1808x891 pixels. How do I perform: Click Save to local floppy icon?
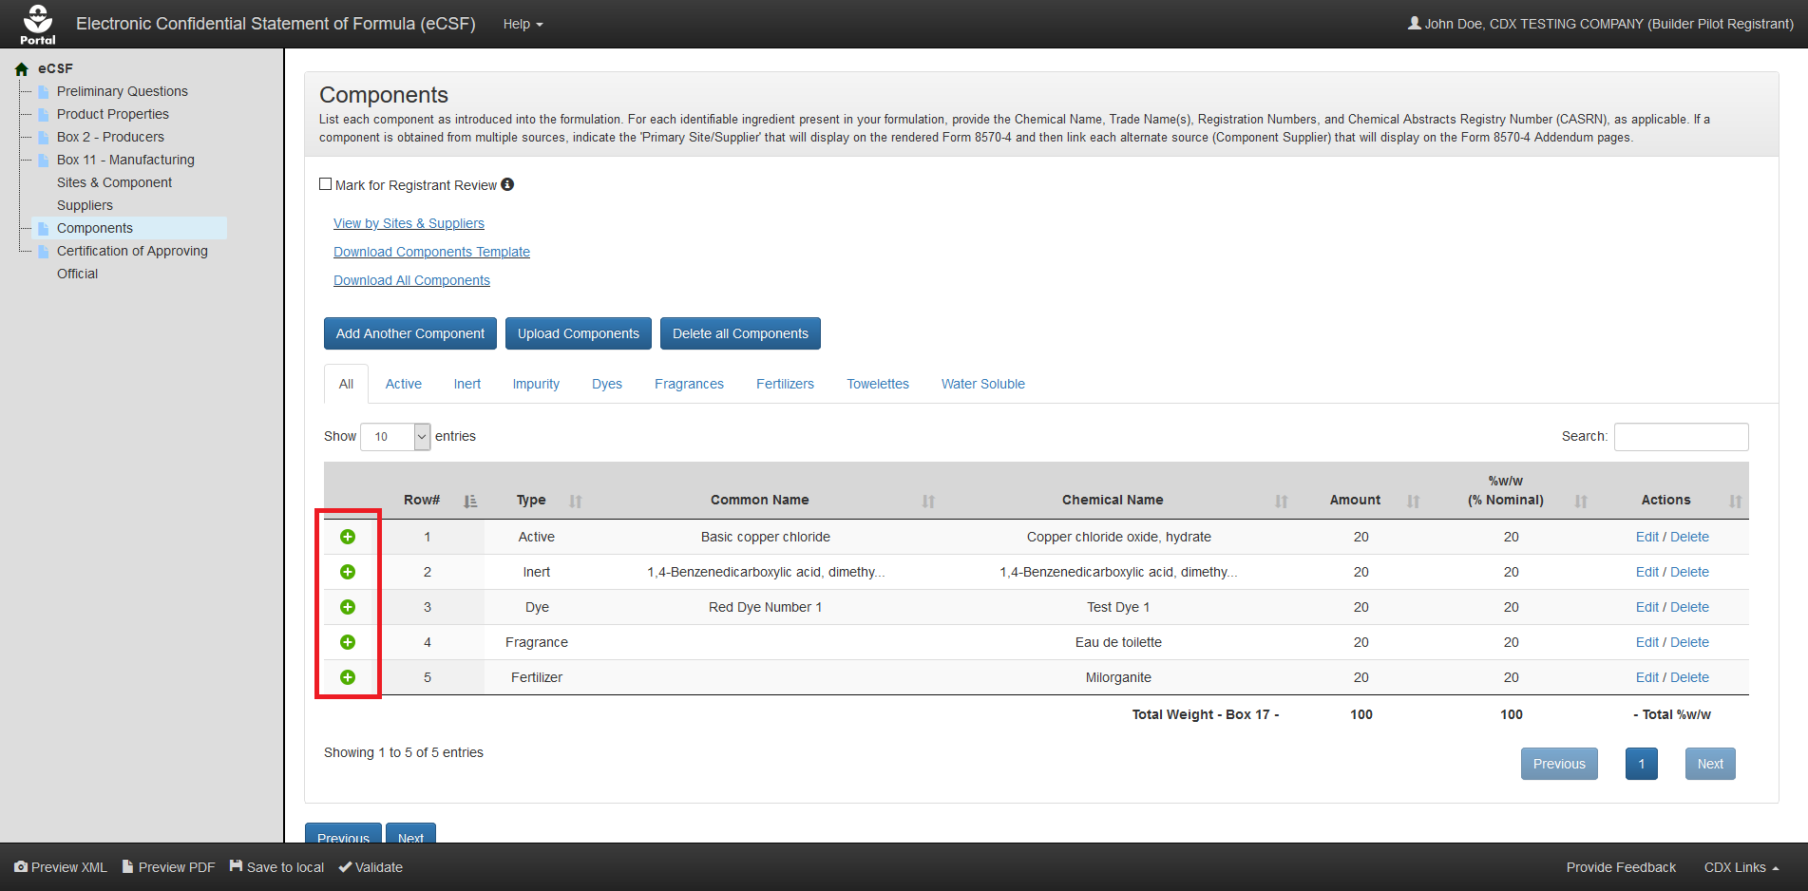tap(236, 866)
